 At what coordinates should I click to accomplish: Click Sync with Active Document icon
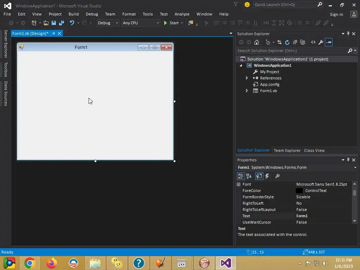pos(279,42)
